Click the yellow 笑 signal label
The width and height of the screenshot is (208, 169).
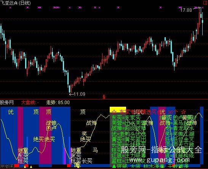click(x=84, y=134)
